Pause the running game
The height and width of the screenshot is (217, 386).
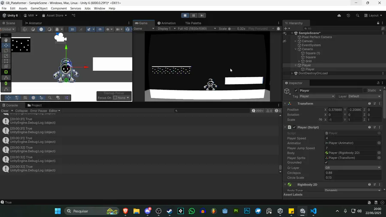click(193, 15)
